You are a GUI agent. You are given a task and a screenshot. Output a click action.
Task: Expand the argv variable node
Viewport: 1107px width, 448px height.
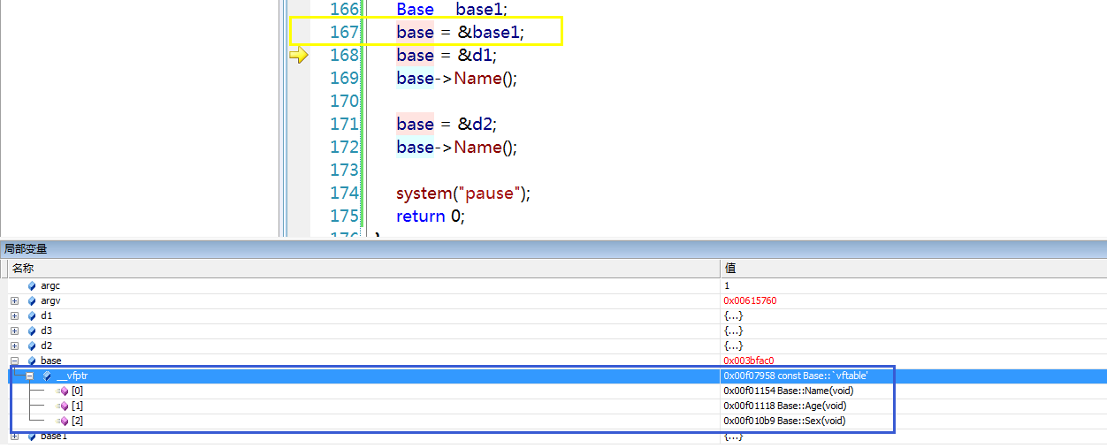[x=14, y=301]
